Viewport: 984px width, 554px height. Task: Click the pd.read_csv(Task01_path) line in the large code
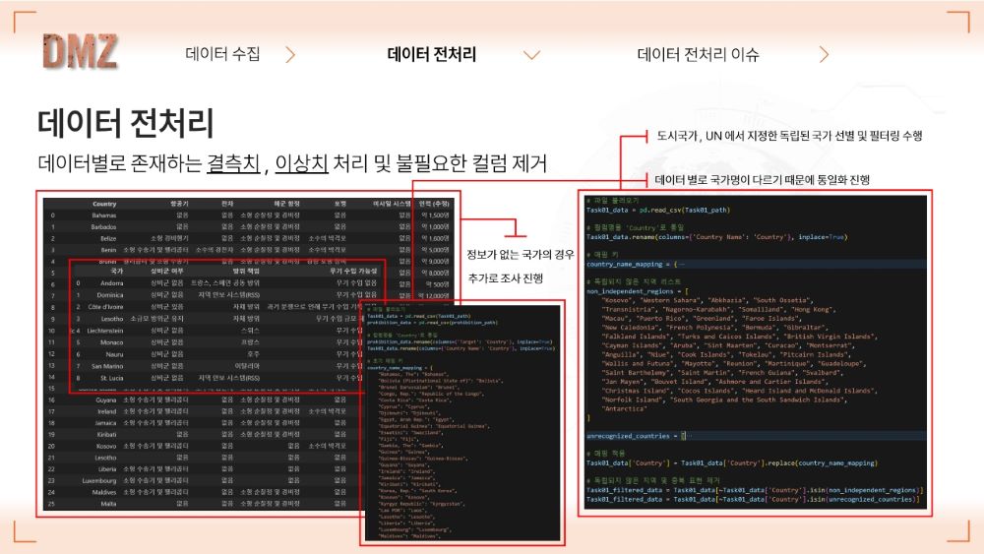click(x=658, y=211)
